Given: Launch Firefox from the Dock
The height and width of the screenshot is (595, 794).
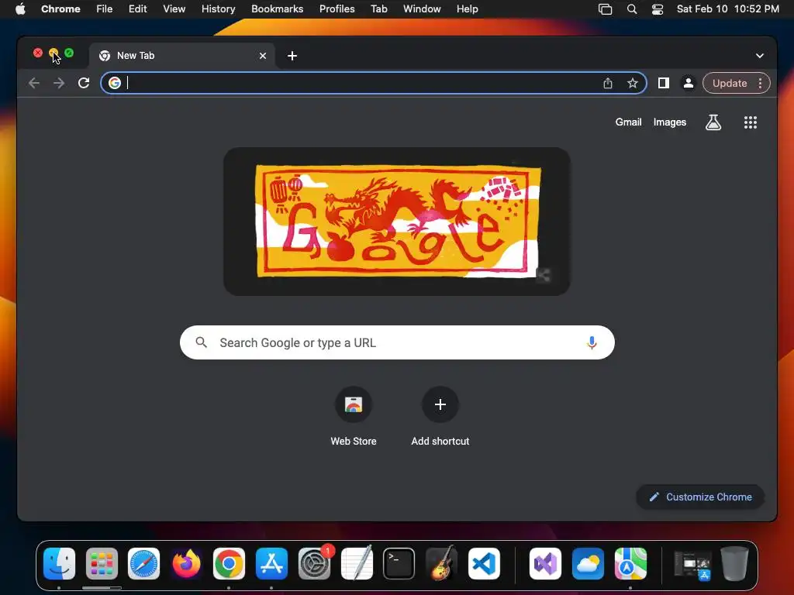Looking at the screenshot, I should click(186, 563).
